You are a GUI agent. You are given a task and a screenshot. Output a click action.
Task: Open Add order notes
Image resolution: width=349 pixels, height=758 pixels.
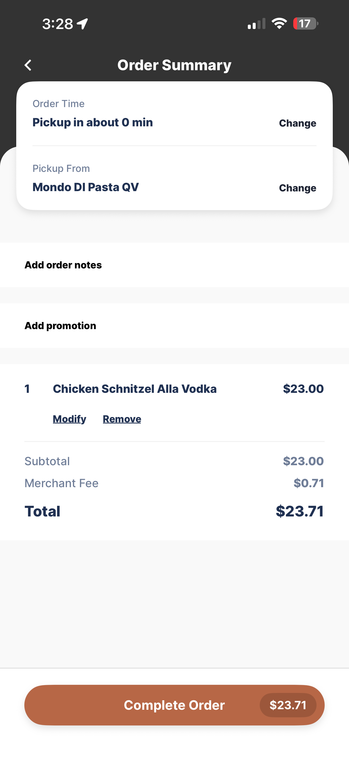(x=174, y=265)
